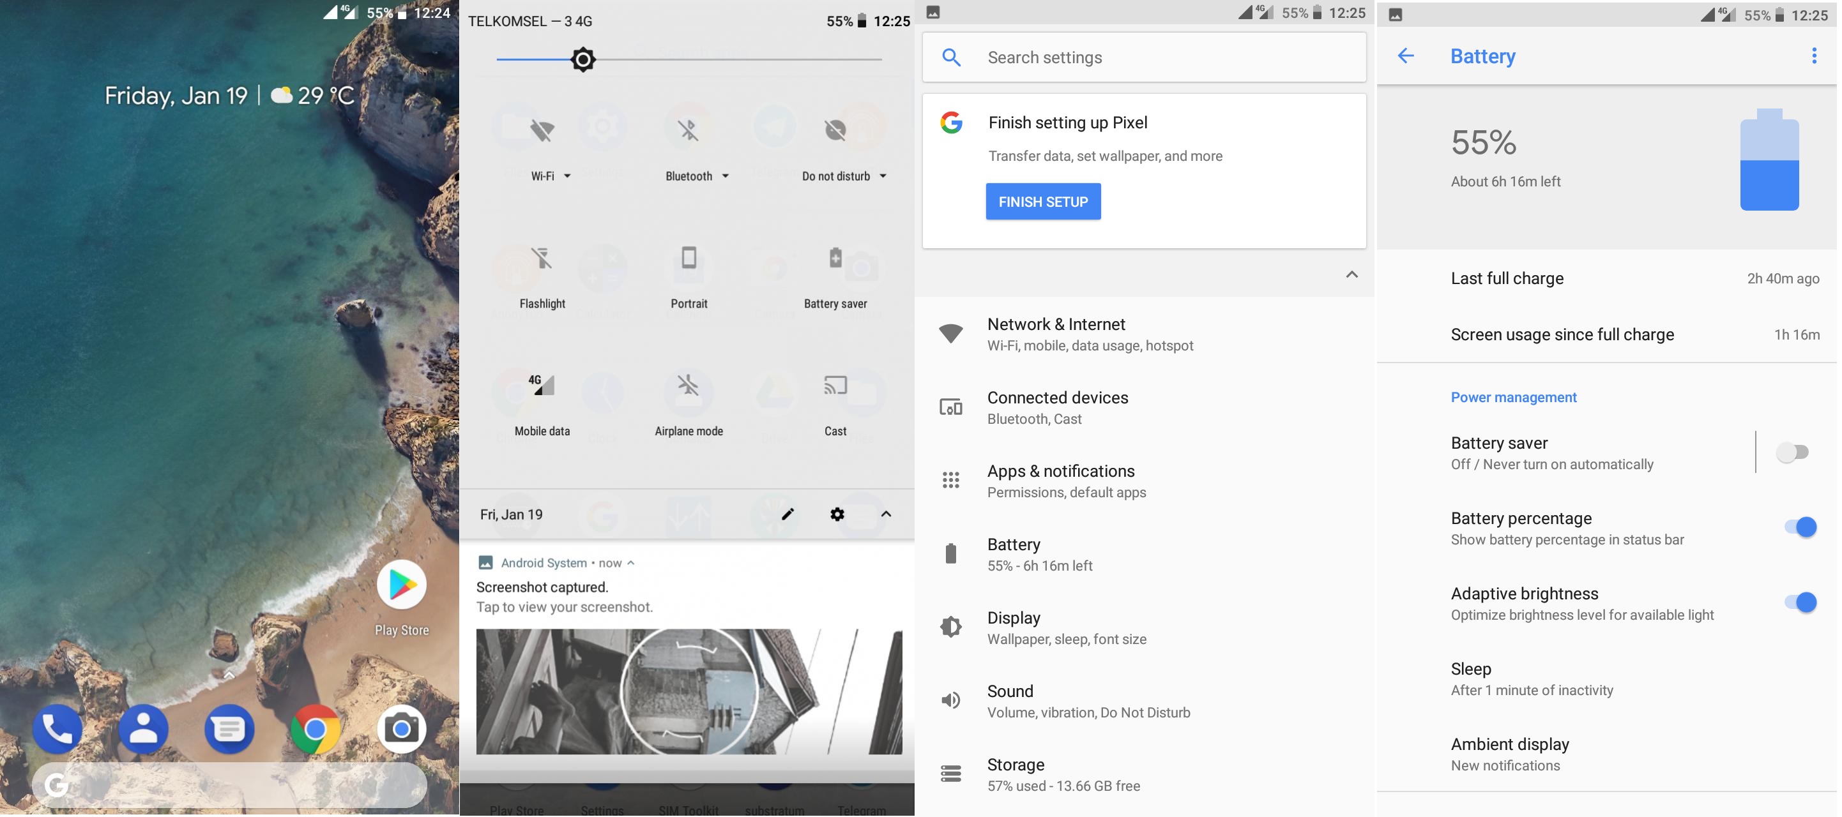Turn off the Battery percentage toggle
1842x817 pixels.
[1800, 527]
